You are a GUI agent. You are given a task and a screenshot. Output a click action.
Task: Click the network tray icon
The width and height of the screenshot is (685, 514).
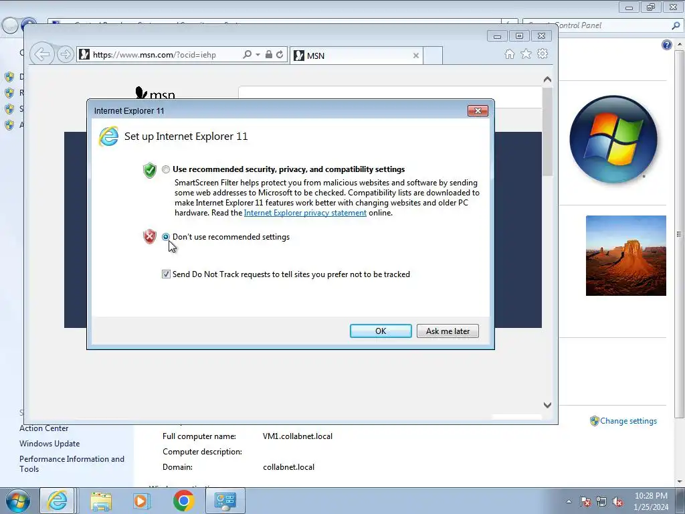[x=601, y=501]
